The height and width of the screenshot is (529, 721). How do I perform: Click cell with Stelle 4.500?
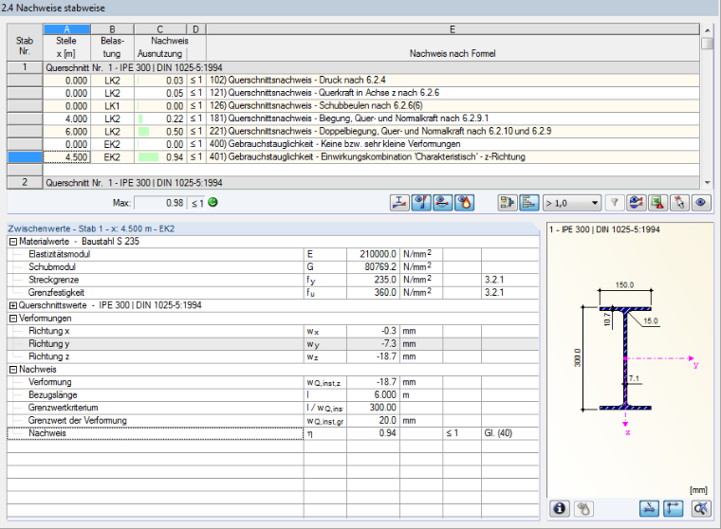(x=67, y=157)
